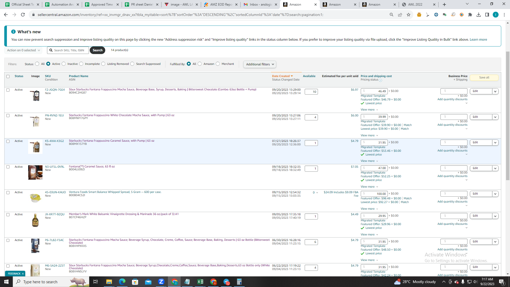Open Calculator from the taskbar
Image resolution: width=510 pixels, height=287 pixels.
coord(239,282)
